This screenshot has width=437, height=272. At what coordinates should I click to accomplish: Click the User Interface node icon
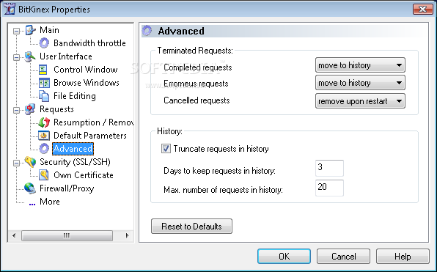30,56
